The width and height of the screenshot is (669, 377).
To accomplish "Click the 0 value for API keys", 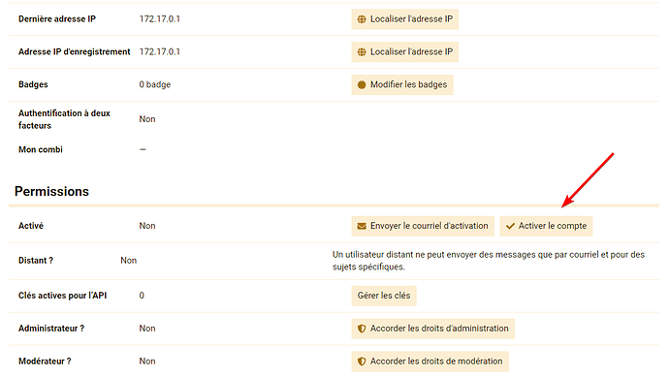I will (x=142, y=296).
